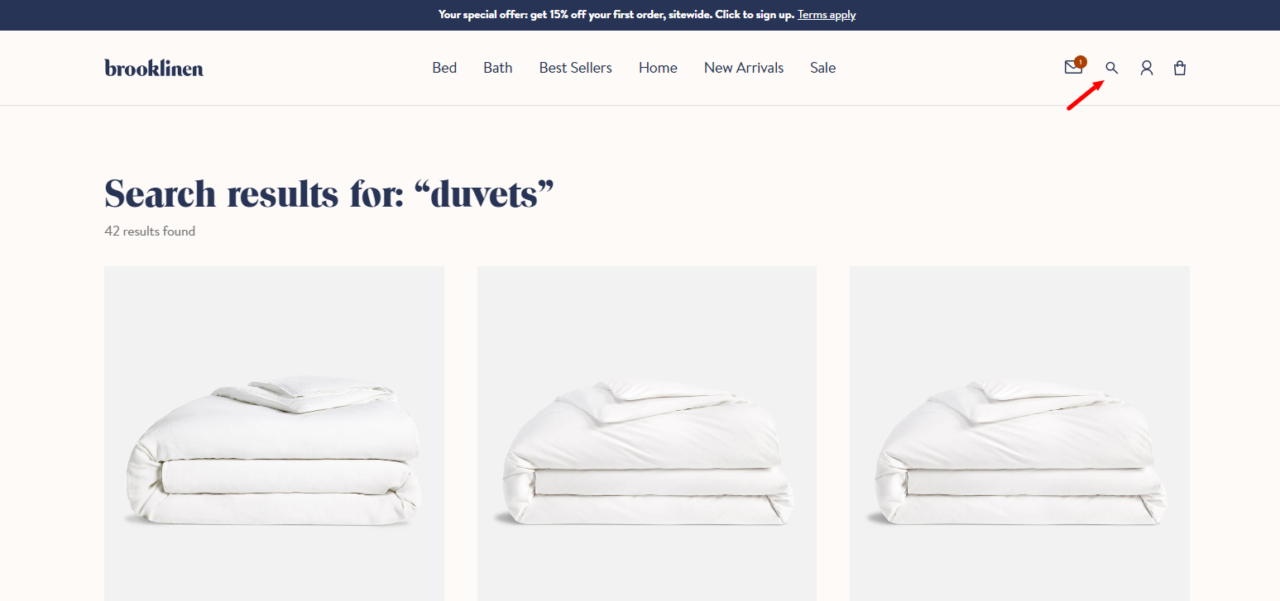Open the middle duvet product image
The image size is (1280, 601).
click(x=647, y=433)
